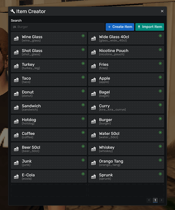Click the item icon beside Coffee

[16, 135]
